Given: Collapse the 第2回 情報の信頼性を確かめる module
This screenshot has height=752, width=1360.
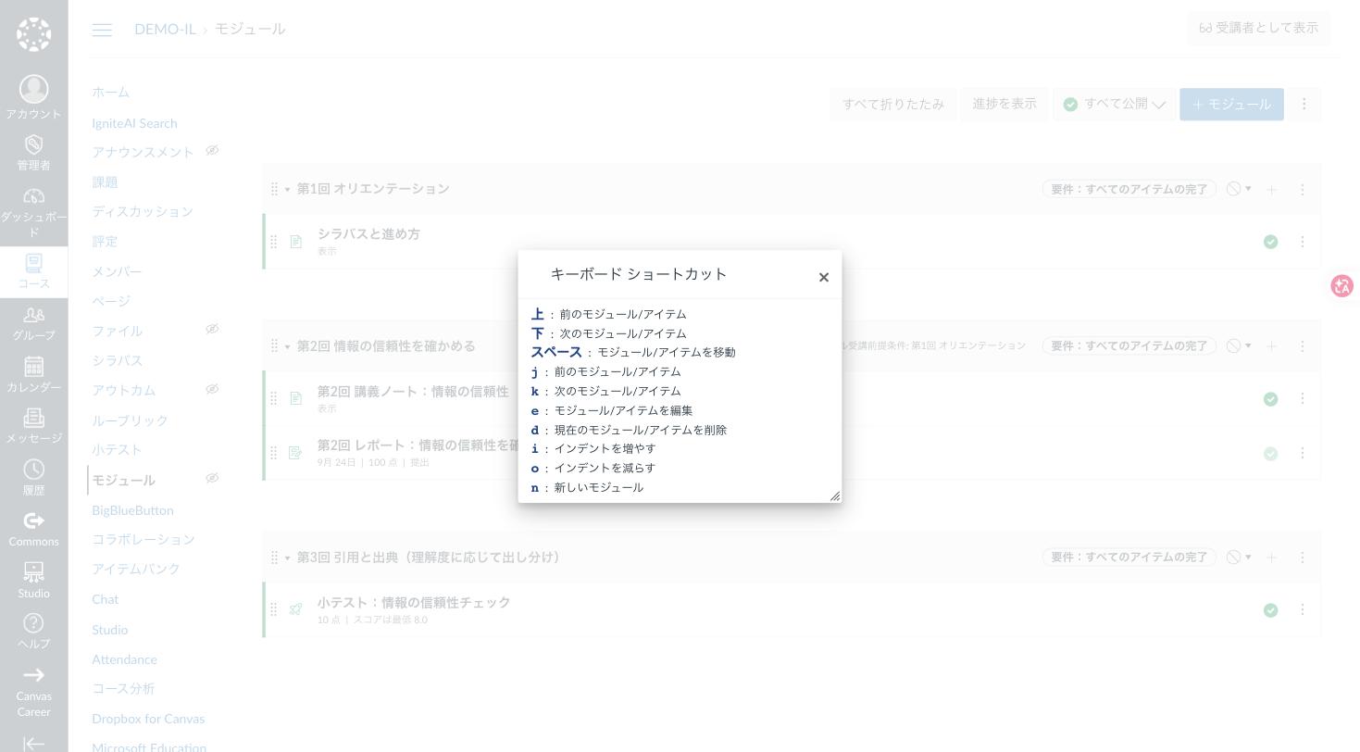Looking at the screenshot, I should (287, 346).
